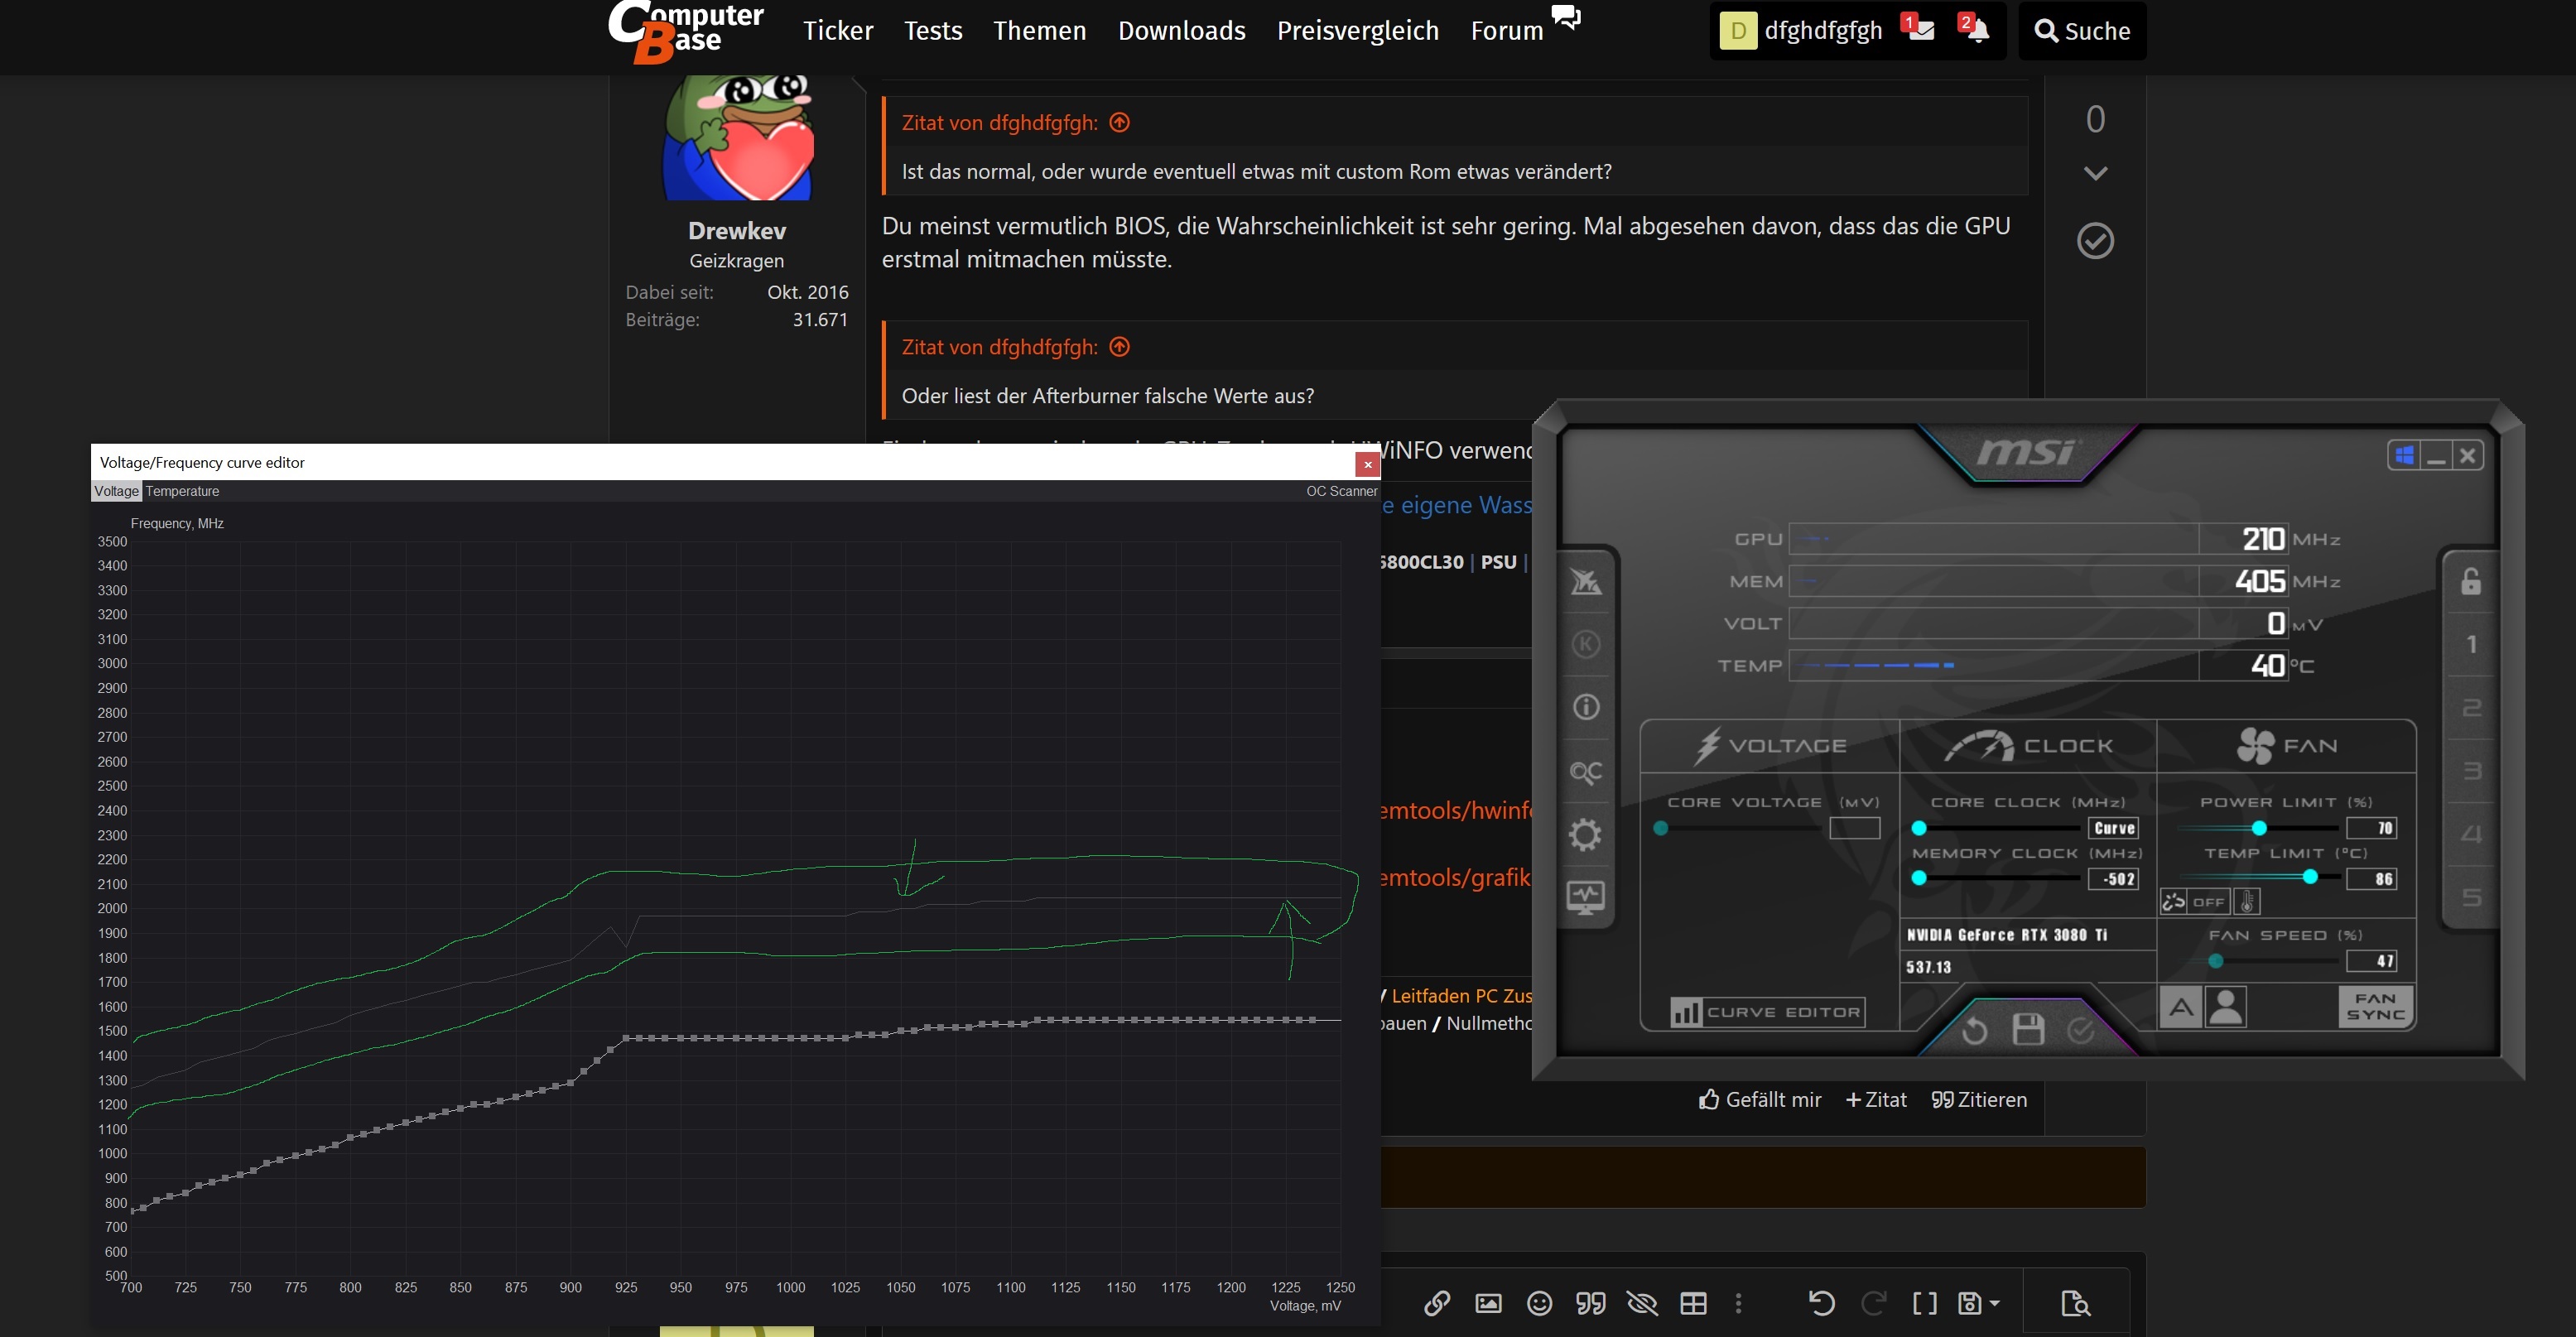2576x1337 pixels.
Task: Insert emoji with the smiley editor icon
Action: [1539, 1303]
